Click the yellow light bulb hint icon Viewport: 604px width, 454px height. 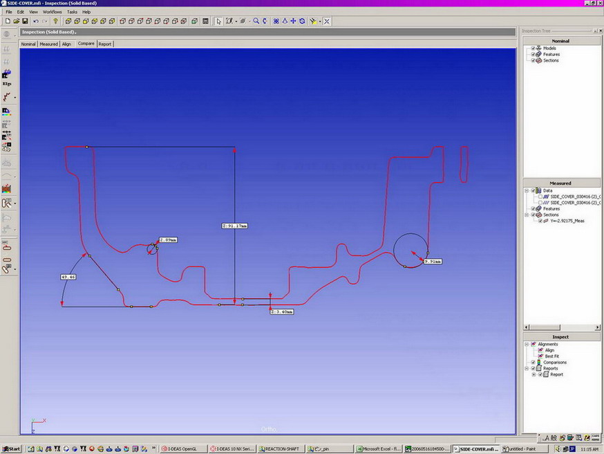pos(55,21)
